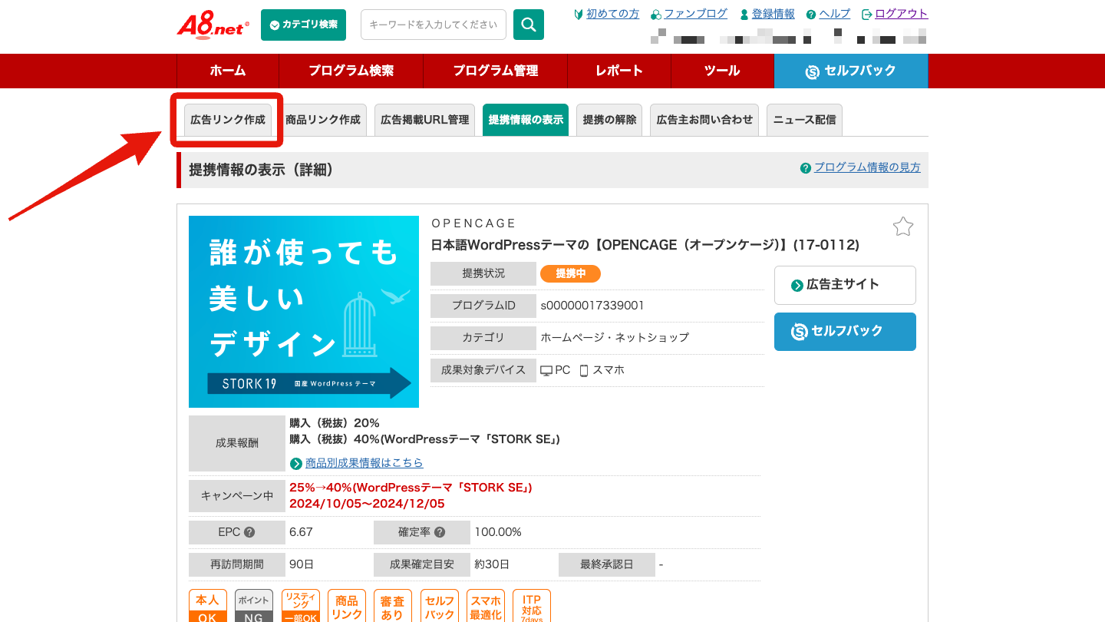
Task: Click the STORK19 banner image
Action: pos(304,312)
